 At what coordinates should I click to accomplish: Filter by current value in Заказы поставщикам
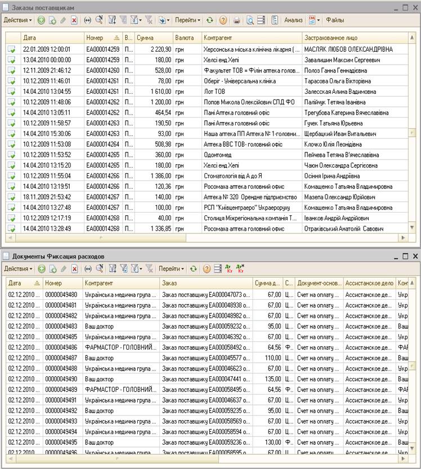123,20
